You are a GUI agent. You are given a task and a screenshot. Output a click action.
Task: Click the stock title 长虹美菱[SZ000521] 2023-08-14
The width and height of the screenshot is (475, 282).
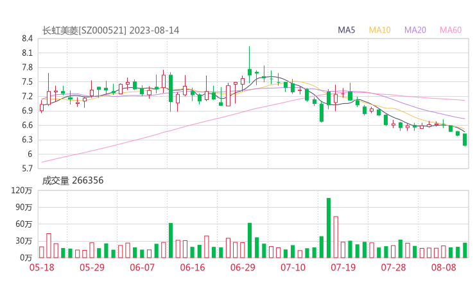tap(110, 31)
